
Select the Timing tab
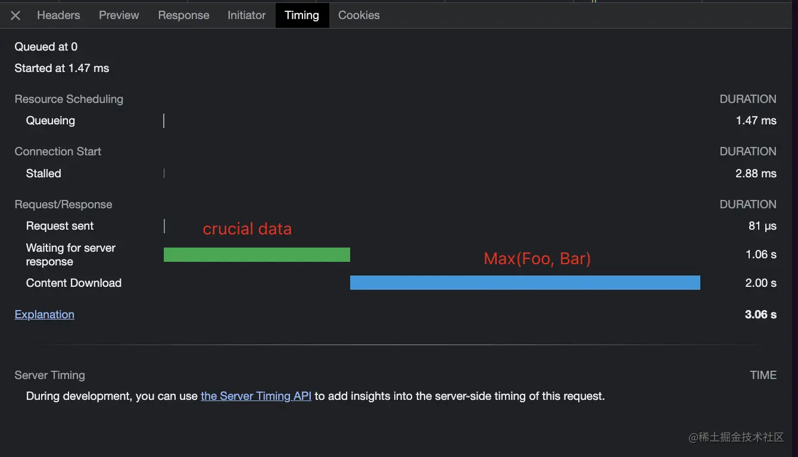[302, 15]
